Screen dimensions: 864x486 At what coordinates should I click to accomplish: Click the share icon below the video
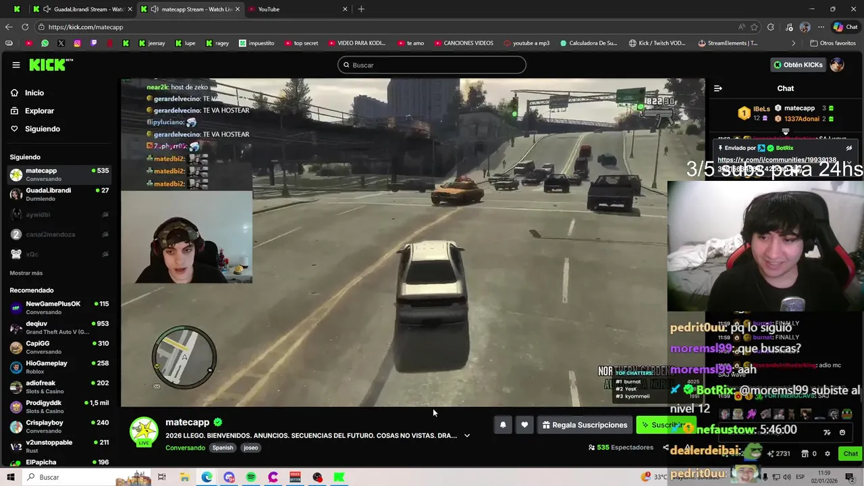coord(666,448)
